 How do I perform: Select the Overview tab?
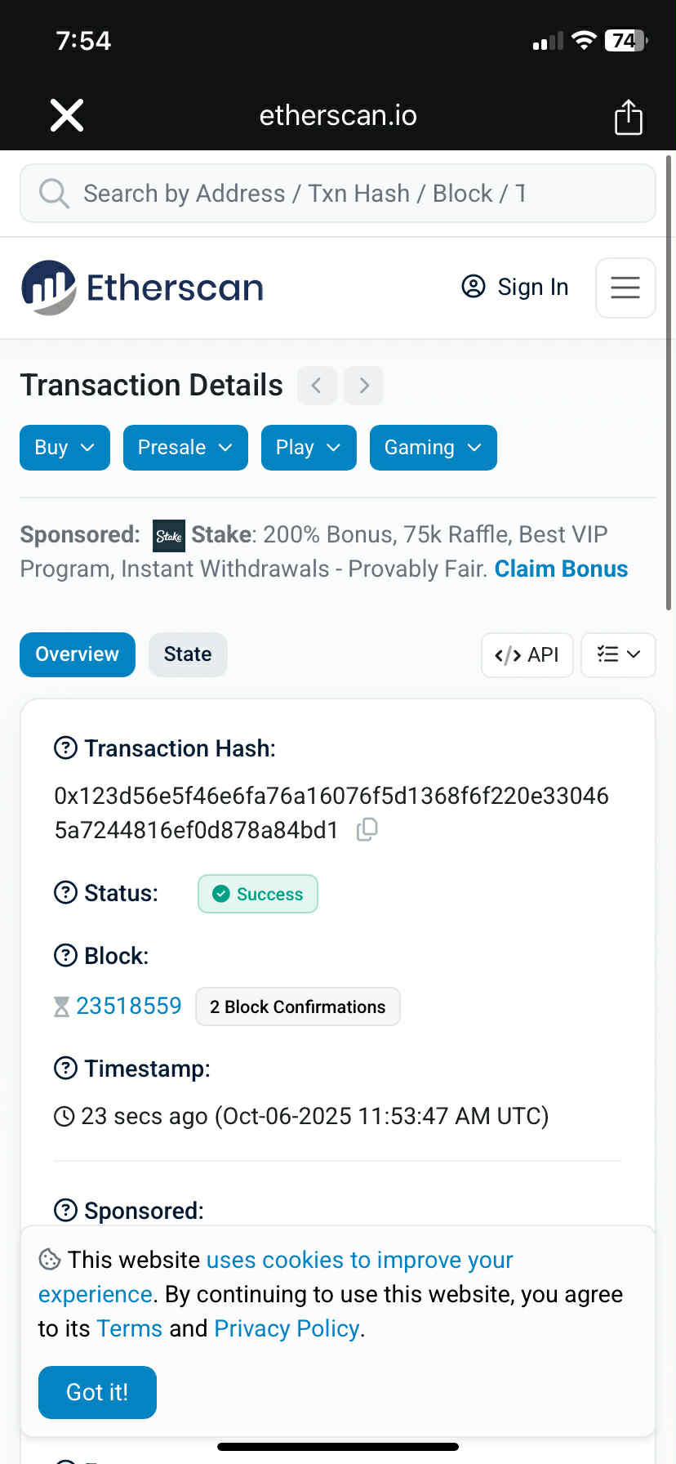(x=78, y=654)
